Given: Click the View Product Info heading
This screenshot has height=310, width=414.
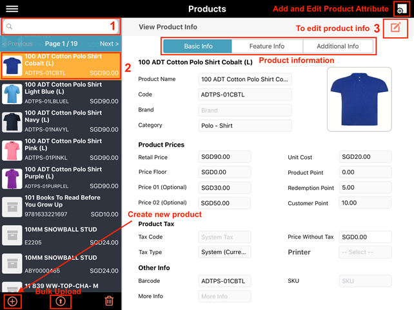Looking at the screenshot, I should coord(168,27).
